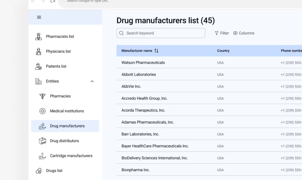This screenshot has width=302, height=180.
Task: Click USA cell for Barr Laboratories
Action: coord(220,134)
